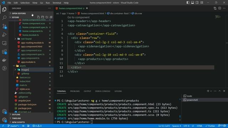The image size is (228, 128).
Task: Open the Docker view in activity bar
Action: coord(4,60)
